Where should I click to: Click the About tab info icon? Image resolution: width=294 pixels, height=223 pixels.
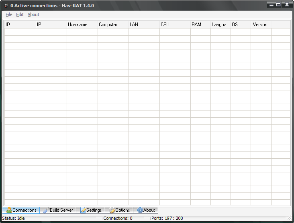[140, 210]
